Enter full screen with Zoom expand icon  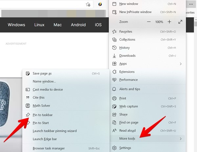[x=180, y=22]
